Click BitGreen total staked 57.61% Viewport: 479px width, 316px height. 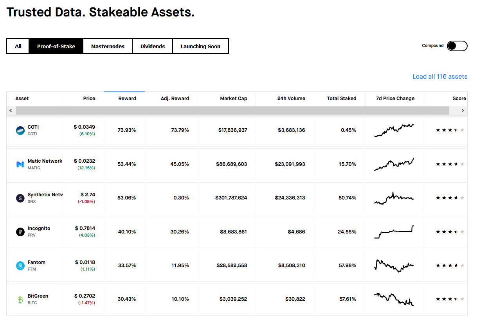tap(348, 299)
